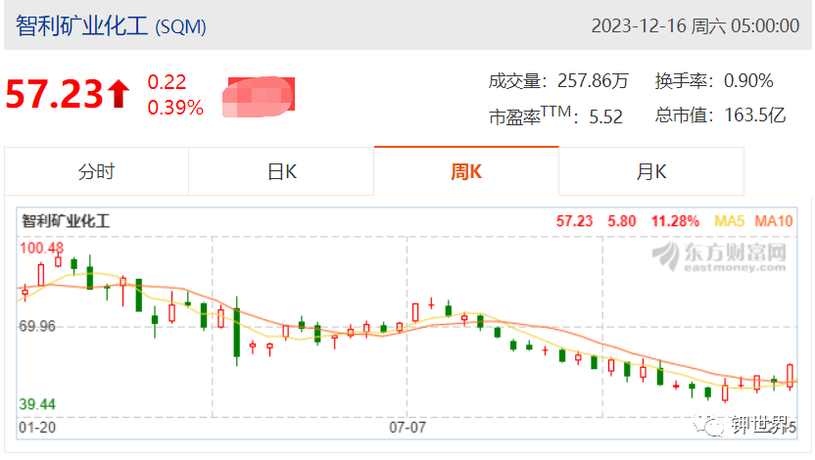The width and height of the screenshot is (815, 460).
Task: Click the 39.44 low price label
Action: coord(37,404)
